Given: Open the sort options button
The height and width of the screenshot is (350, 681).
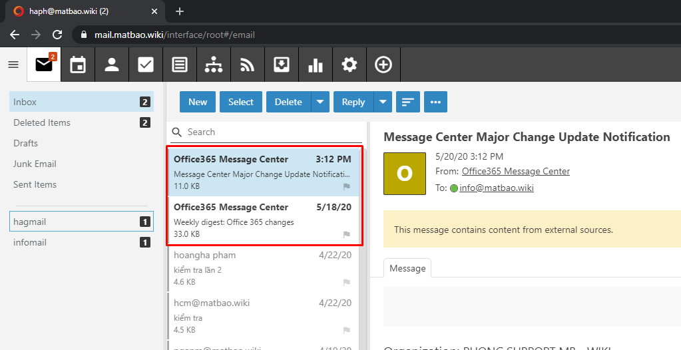Looking at the screenshot, I should tap(407, 102).
